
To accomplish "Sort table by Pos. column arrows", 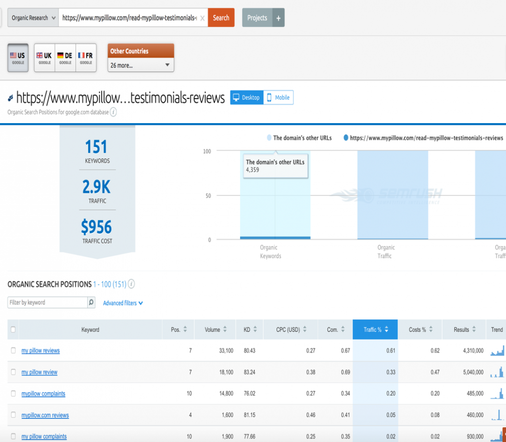I will tap(185, 329).
